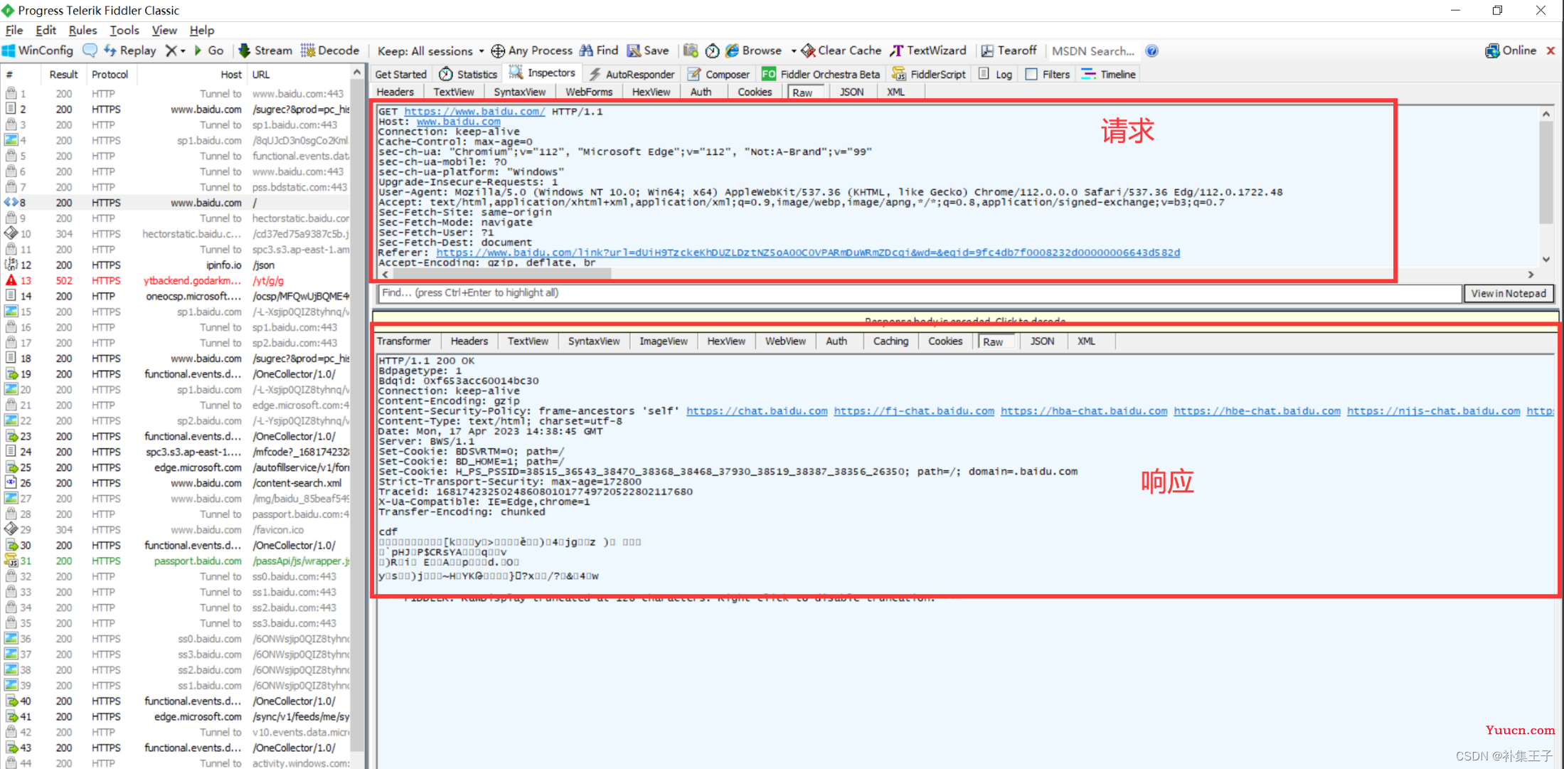
Task: Open the TextWizard tool
Action: click(x=929, y=51)
